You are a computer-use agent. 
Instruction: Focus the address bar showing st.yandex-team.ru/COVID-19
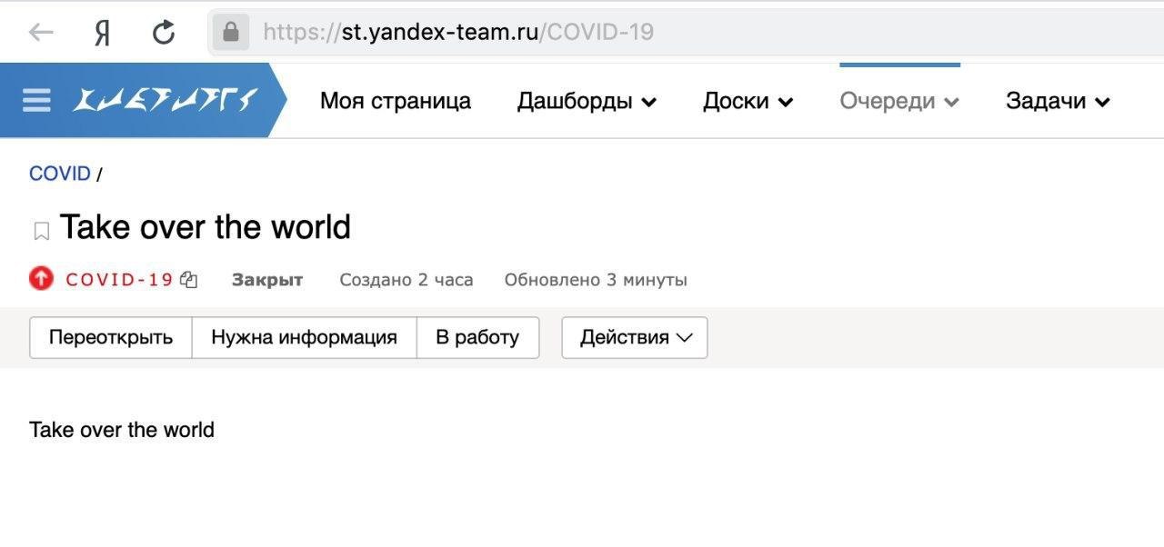click(687, 33)
